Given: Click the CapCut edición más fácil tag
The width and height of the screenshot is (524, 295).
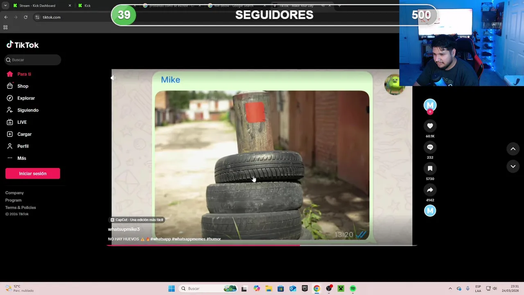Looking at the screenshot, I should 137,220.
